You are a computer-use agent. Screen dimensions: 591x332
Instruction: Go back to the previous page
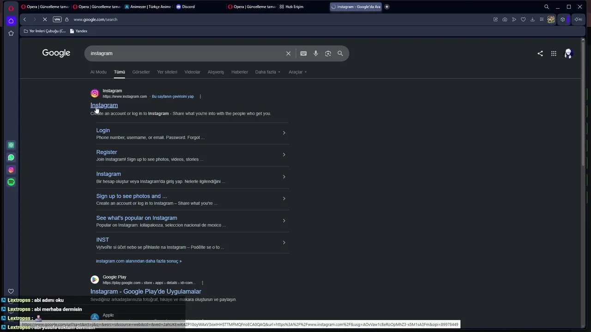pyautogui.click(x=25, y=19)
